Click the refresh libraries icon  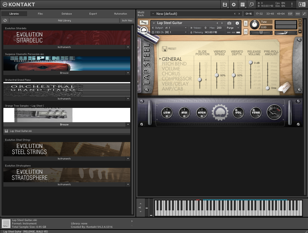coord(5,20)
